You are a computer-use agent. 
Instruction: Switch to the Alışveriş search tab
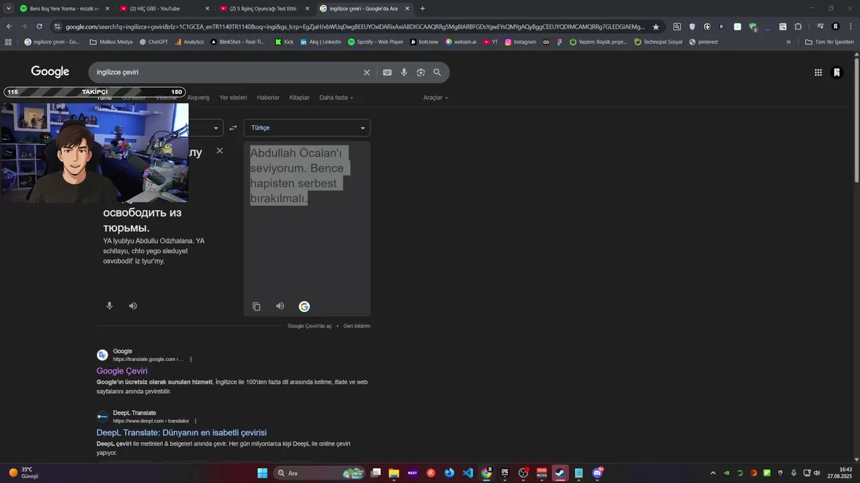[x=198, y=97]
